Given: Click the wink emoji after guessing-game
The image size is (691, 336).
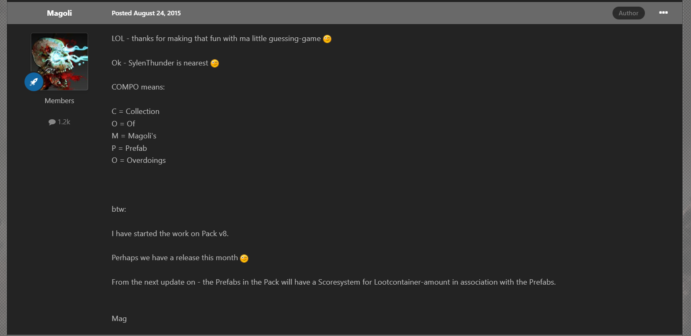Looking at the screenshot, I should 327,39.
